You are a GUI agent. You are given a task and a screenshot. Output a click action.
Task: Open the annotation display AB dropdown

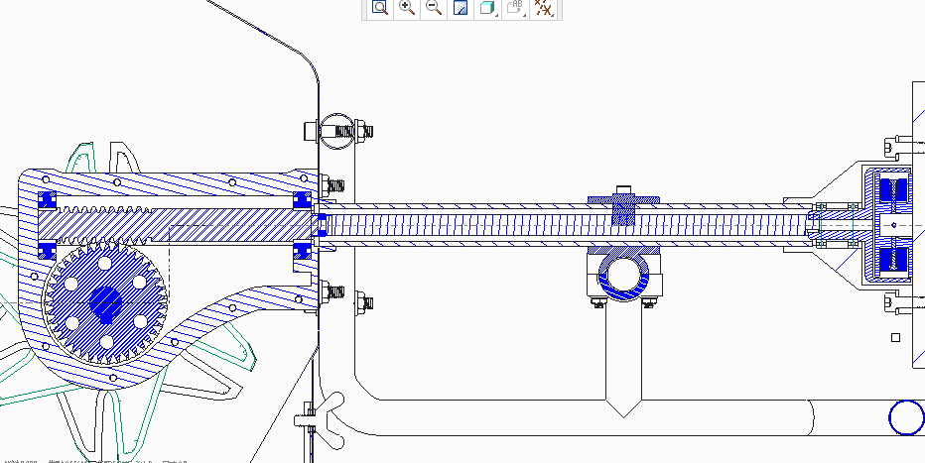(x=515, y=8)
